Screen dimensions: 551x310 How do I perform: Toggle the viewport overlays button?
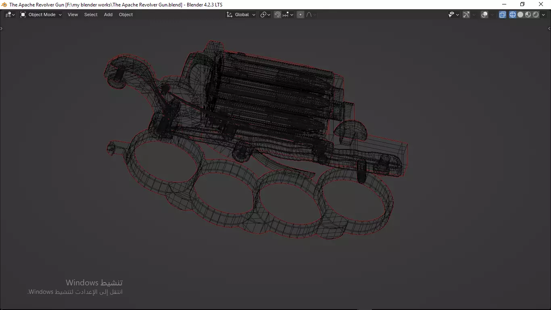pos(484,15)
